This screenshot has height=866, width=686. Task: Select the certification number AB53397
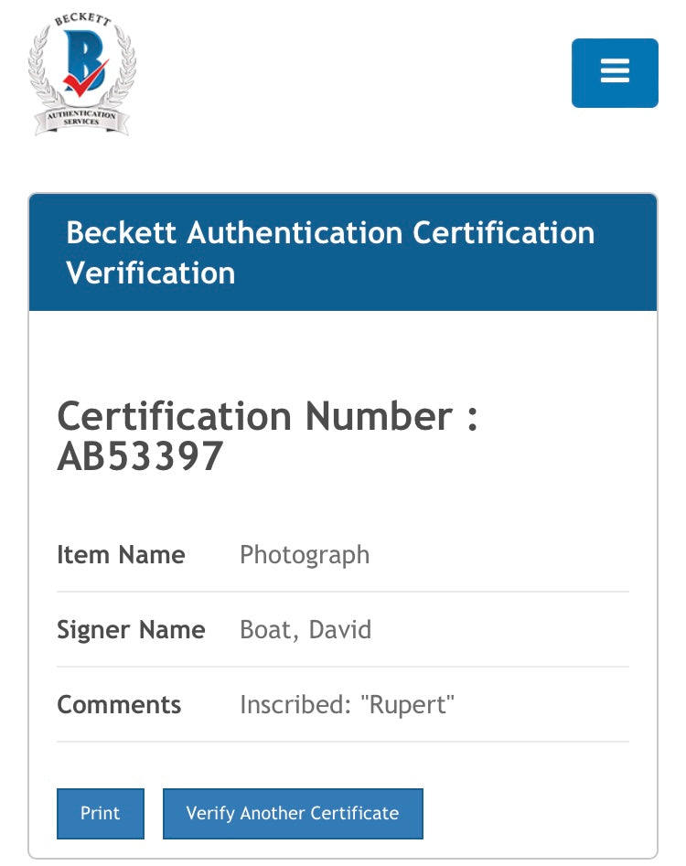(x=140, y=457)
